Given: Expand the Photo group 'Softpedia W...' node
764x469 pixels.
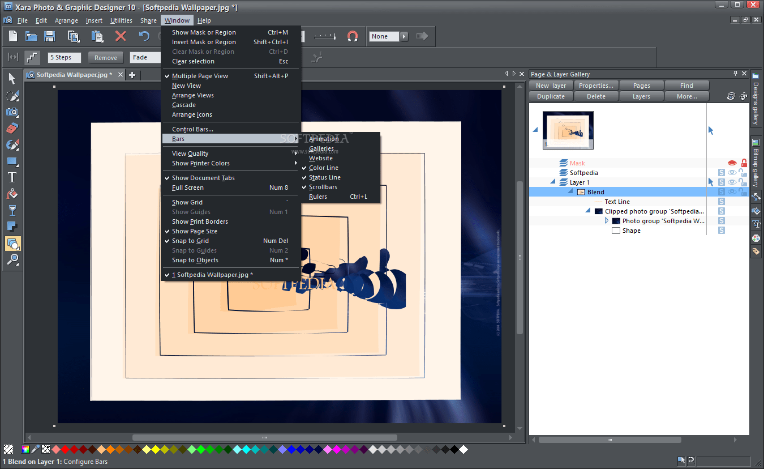Looking at the screenshot, I should [x=607, y=221].
